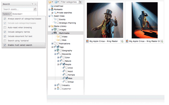This screenshot has height=105, width=169.
Task: Click the Filter categories input field
Action: point(69,2)
